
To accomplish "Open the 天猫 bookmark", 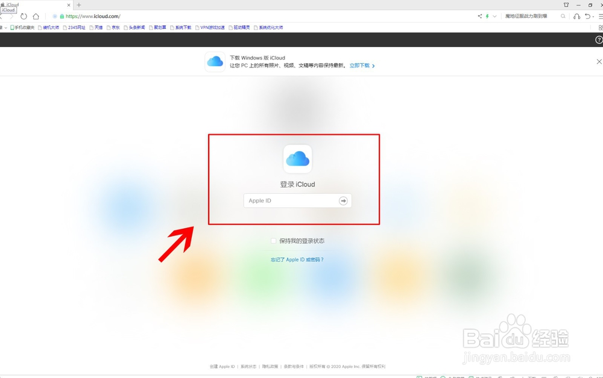I will tap(96, 28).
